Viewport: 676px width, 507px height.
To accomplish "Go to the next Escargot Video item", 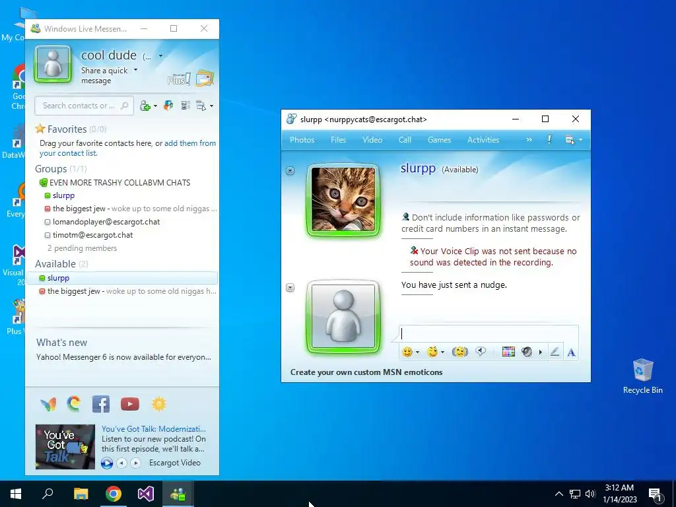I will pos(135,463).
